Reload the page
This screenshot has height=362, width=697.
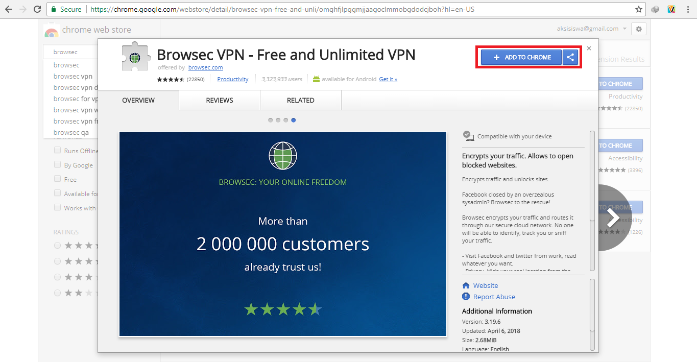(37, 9)
